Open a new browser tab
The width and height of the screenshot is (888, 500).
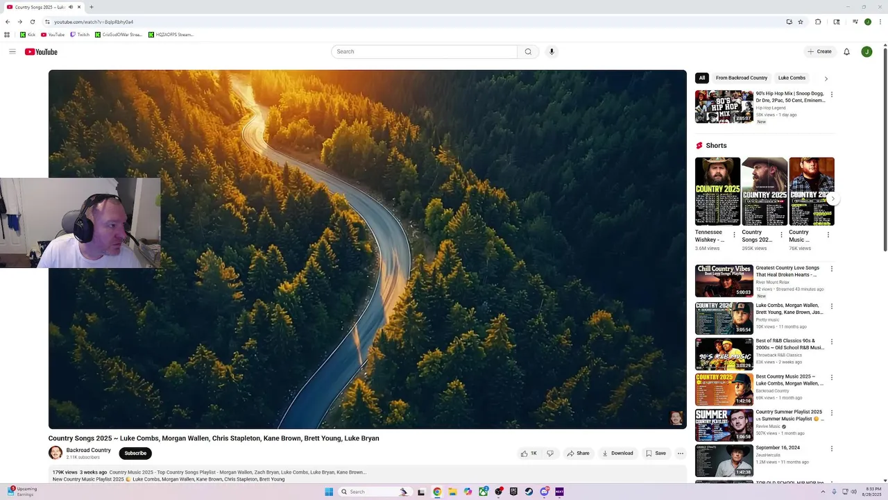coord(92,7)
